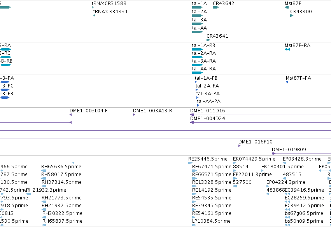The width and height of the screenshot is (331, 227).
Task: Select the CR43300 gene label
Action: (x=301, y=11)
